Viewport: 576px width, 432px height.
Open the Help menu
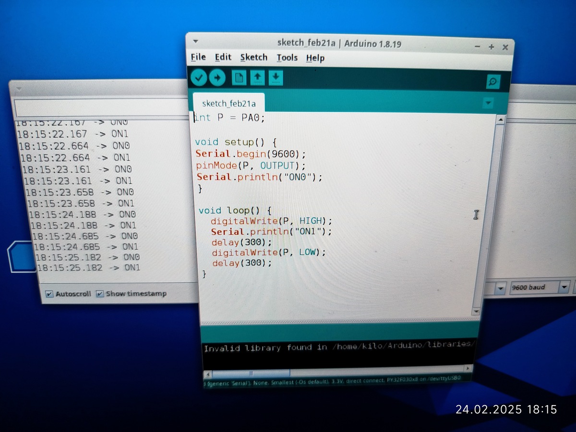[315, 58]
